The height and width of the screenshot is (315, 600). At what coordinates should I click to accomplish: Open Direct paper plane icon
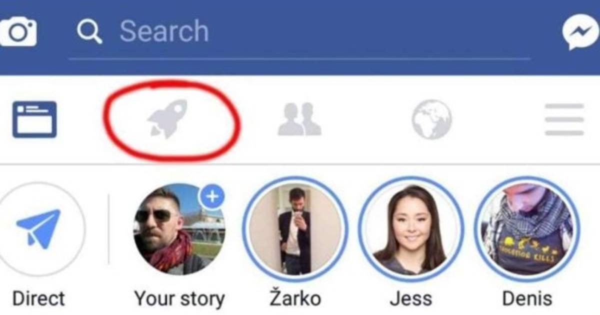(37, 228)
